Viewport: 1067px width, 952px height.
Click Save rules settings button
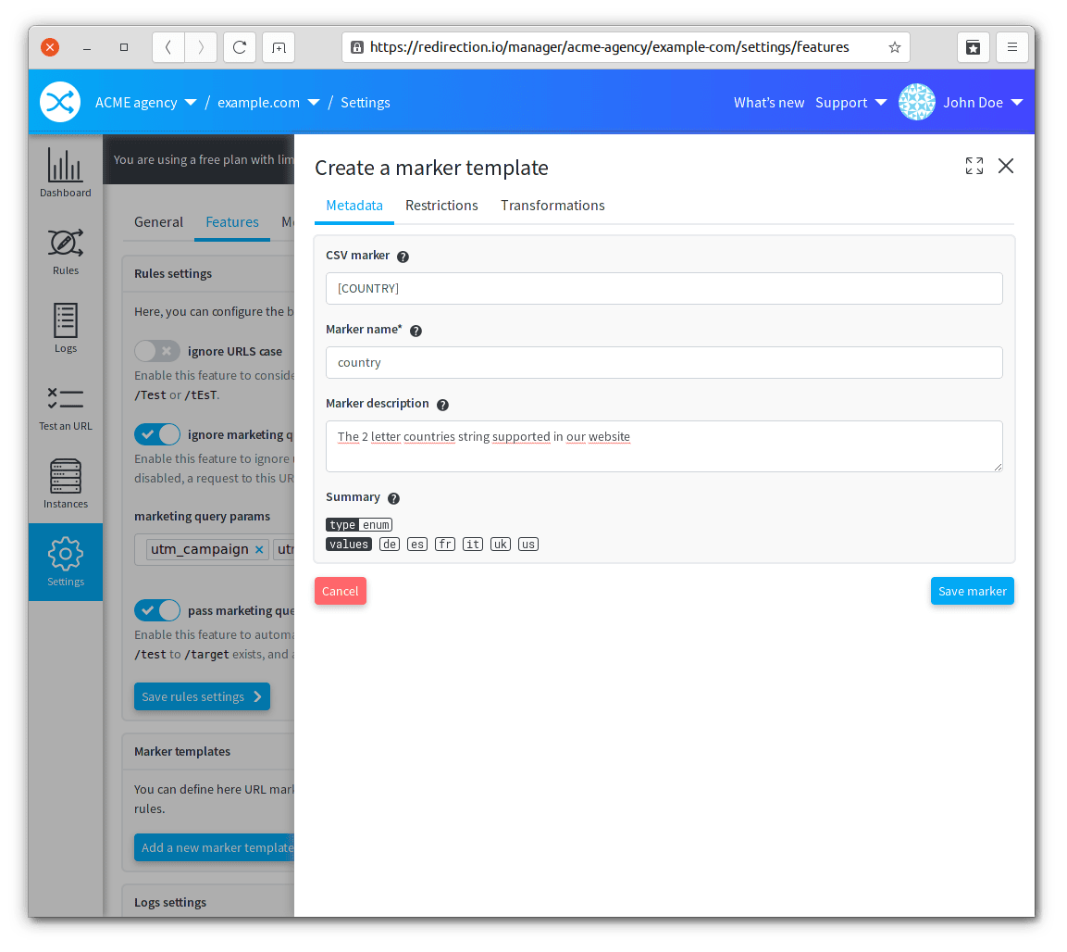tap(202, 696)
